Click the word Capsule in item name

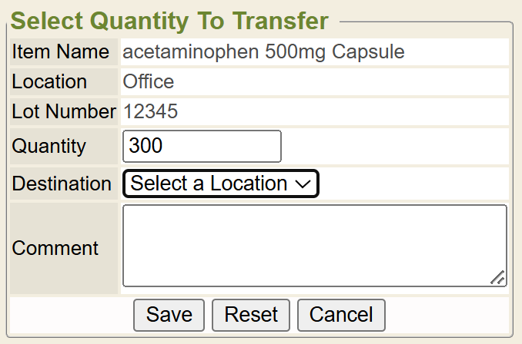pos(368,52)
